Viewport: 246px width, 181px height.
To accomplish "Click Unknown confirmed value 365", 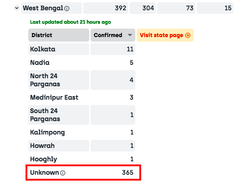I will coord(128,173).
